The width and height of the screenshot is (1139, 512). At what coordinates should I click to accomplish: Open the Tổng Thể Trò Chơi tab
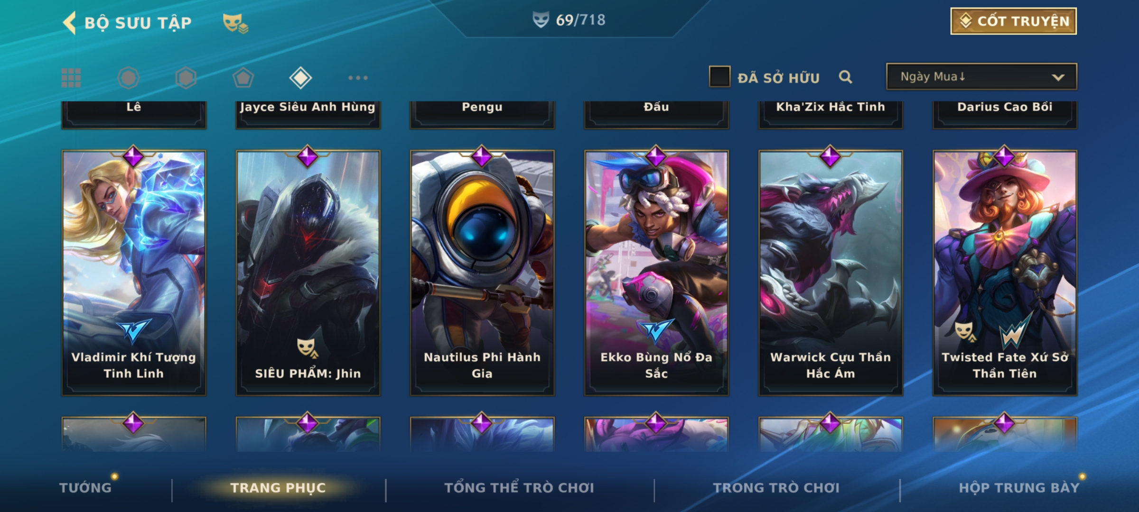pyautogui.click(x=519, y=487)
